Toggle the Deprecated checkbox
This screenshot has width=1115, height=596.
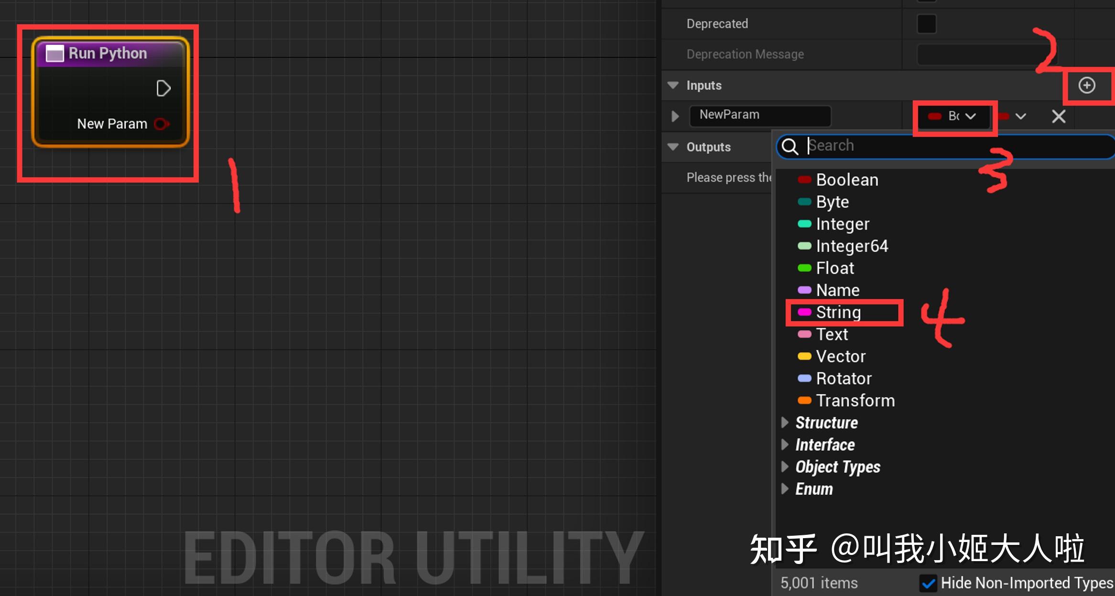[x=926, y=24]
